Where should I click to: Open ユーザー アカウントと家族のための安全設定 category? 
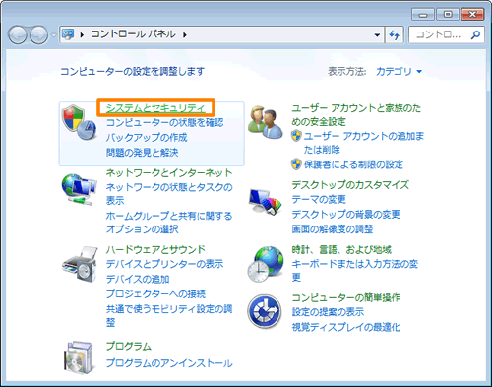coord(356,115)
